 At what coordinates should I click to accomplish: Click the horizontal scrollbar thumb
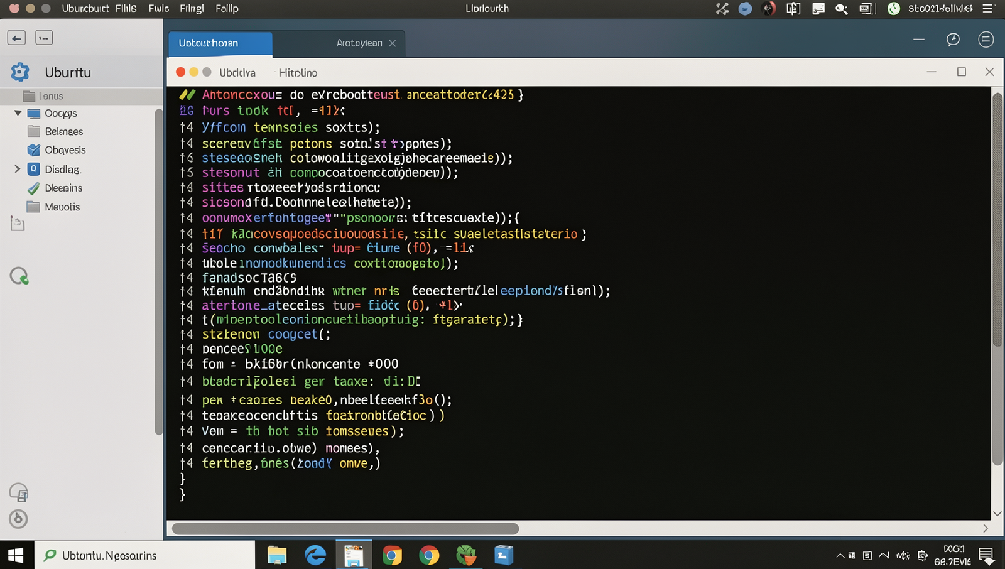click(345, 529)
